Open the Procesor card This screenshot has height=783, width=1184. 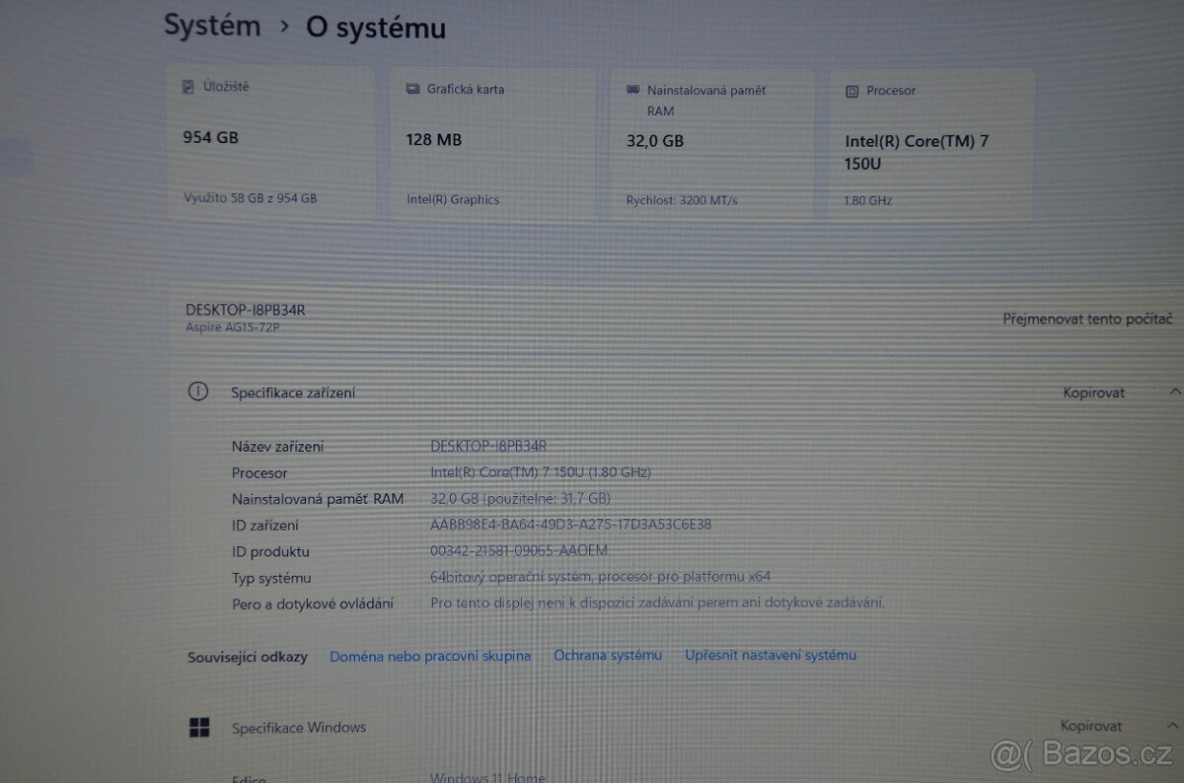(x=931, y=145)
